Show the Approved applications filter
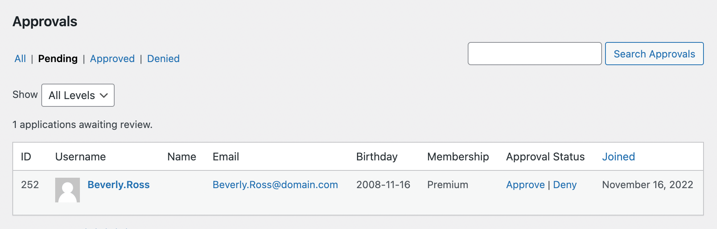Image resolution: width=717 pixels, height=229 pixels. [x=112, y=59]
